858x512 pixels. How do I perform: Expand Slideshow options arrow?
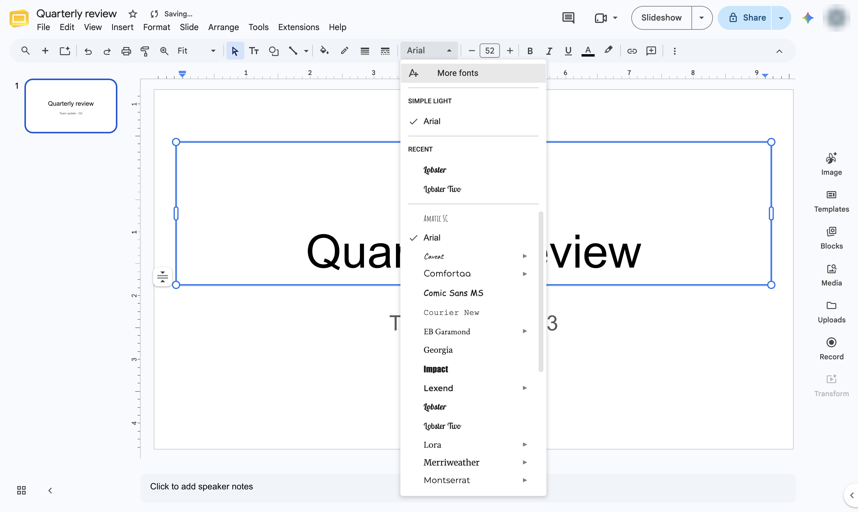701,18
